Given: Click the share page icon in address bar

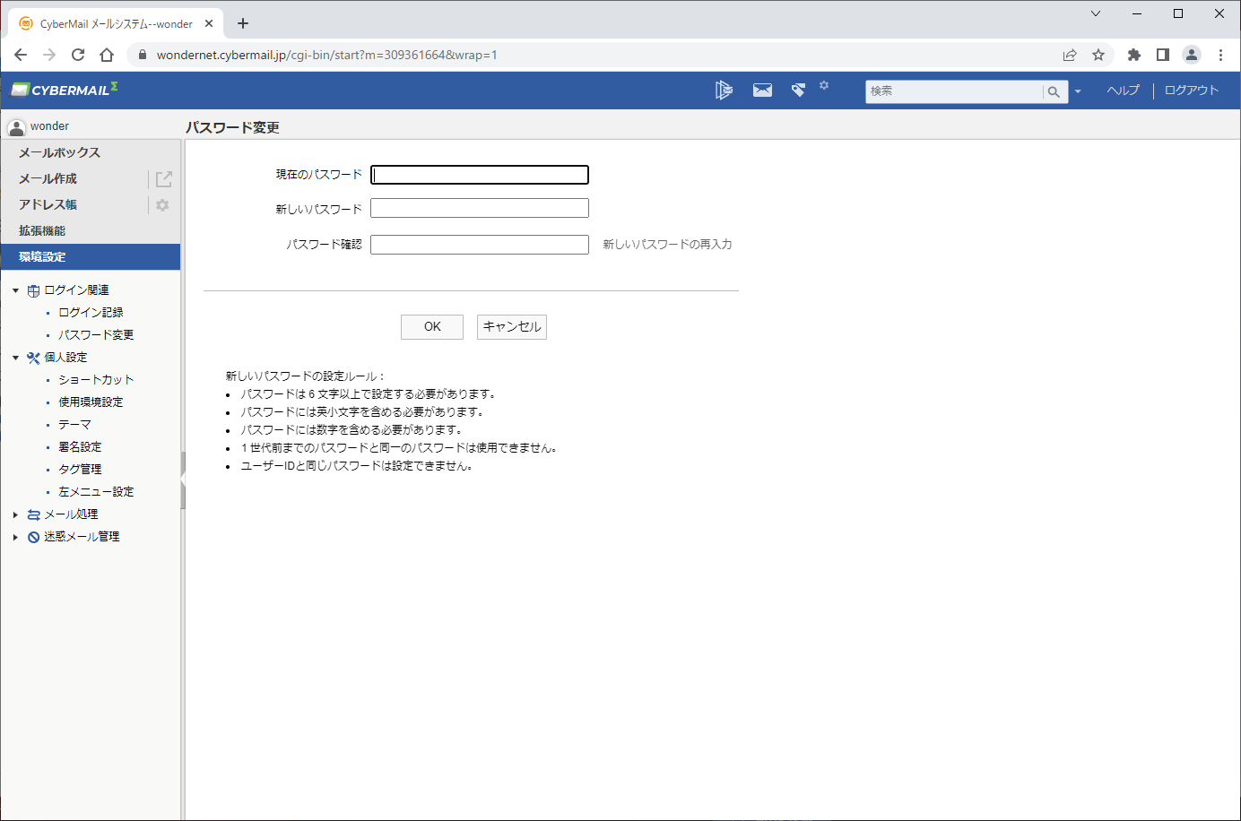Looking at the screenshot, I should (1070, 55).
